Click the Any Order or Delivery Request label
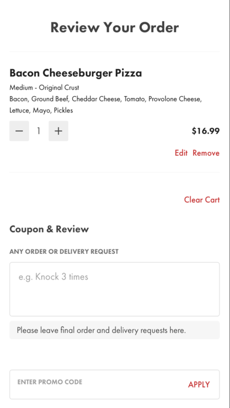This screenshot has width=230, height=408. click(x=64, y=251)
